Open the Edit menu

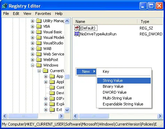tap(16, 14)
